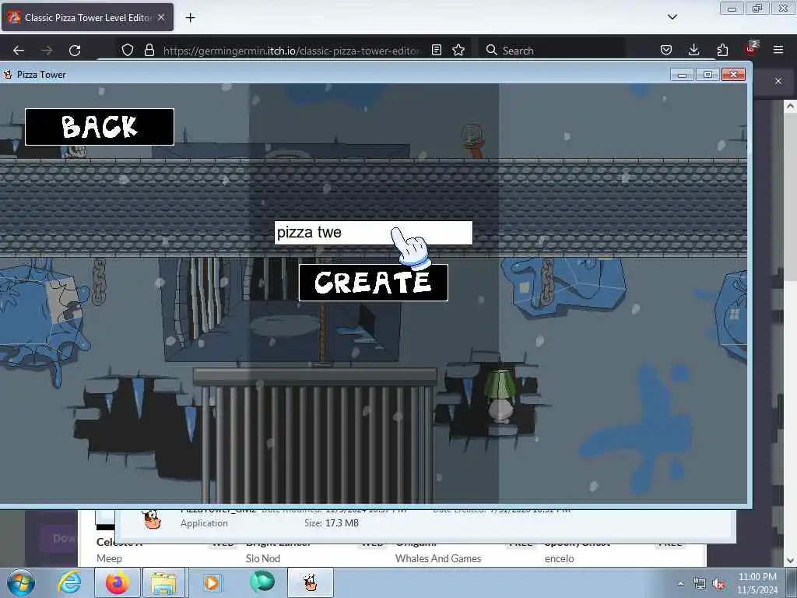Screen dimensions: 797x598
Task: Open the browser Downloads panel
Action: [x=693, y=50]
